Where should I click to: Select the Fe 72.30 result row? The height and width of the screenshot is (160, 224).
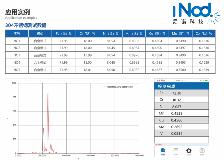pyautogui.click(x=181, y=93)
